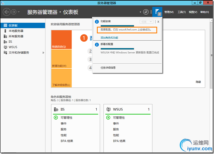Image resolution: width=214 pixels, height=154 pixels.
Task: Open BPA 结果 in the IIS tile
Action: [x=67, y=141]
